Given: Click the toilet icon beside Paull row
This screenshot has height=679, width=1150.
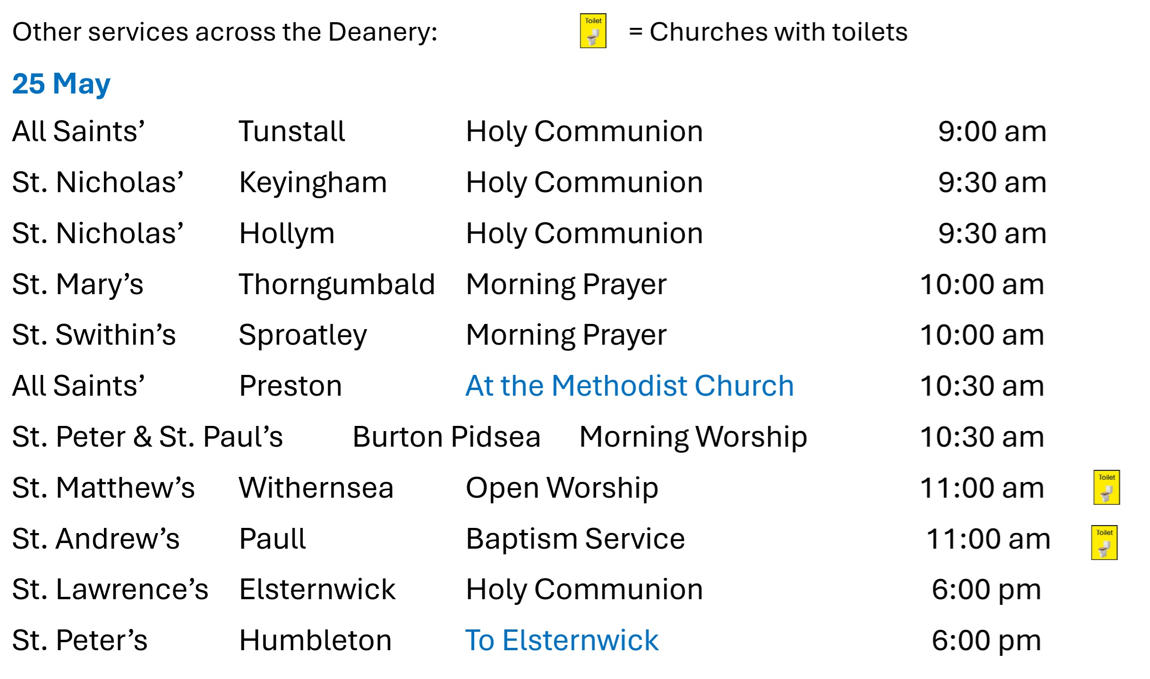Looking at the screenshot, I should pyautogui.click(x=1104, y=543).
